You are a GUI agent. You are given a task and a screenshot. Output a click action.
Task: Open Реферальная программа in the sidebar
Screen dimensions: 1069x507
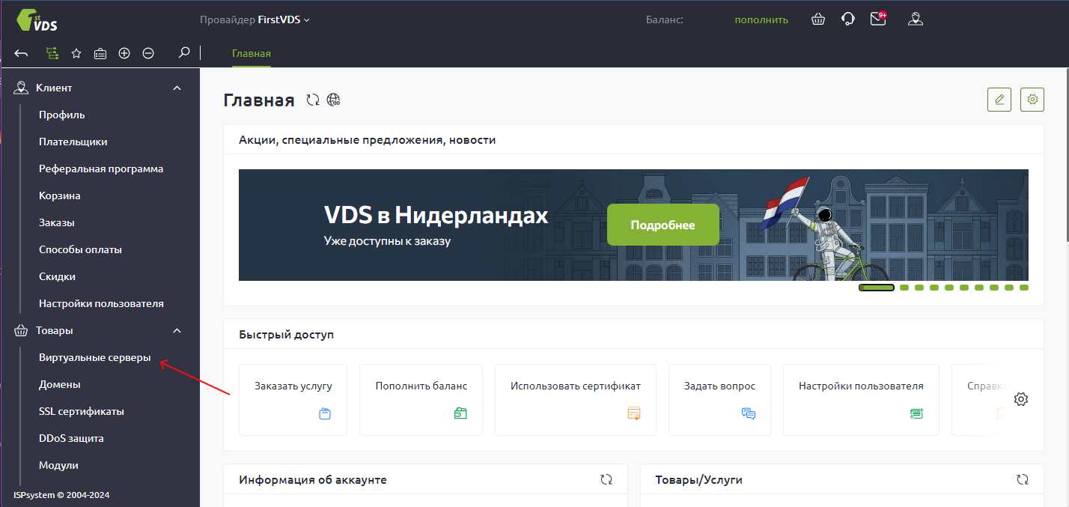[x=101, y=169]
